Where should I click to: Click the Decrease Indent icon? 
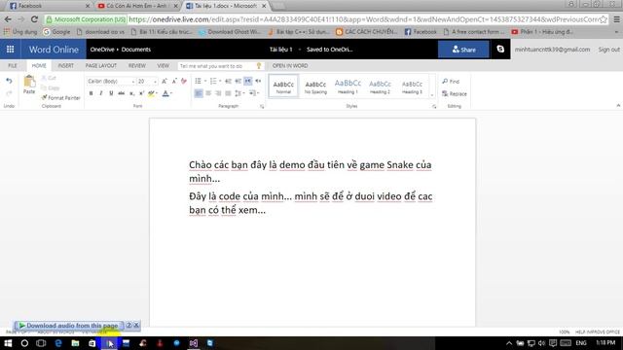(228, 81)
